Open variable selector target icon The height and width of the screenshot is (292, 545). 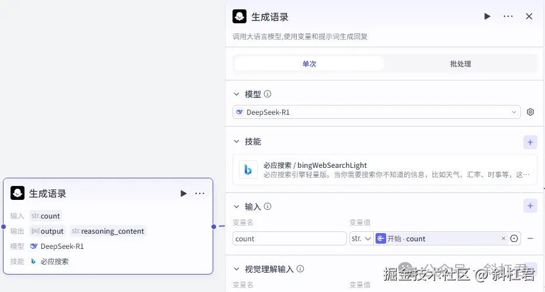pos(514,238)
